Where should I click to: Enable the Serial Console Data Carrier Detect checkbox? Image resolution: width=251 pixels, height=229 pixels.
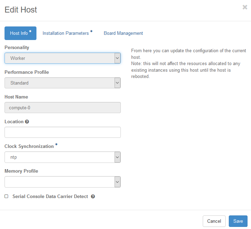pyautogui.click(x=6, y=196)
